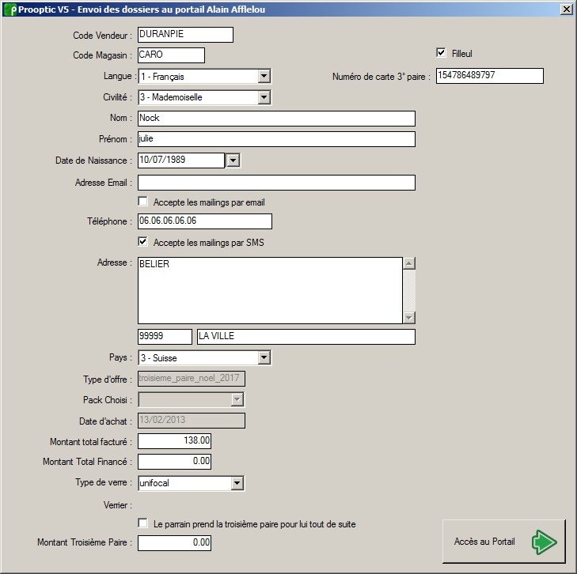
Task: Click the Prooptic app icon in title bar
Action: (10, 9)
